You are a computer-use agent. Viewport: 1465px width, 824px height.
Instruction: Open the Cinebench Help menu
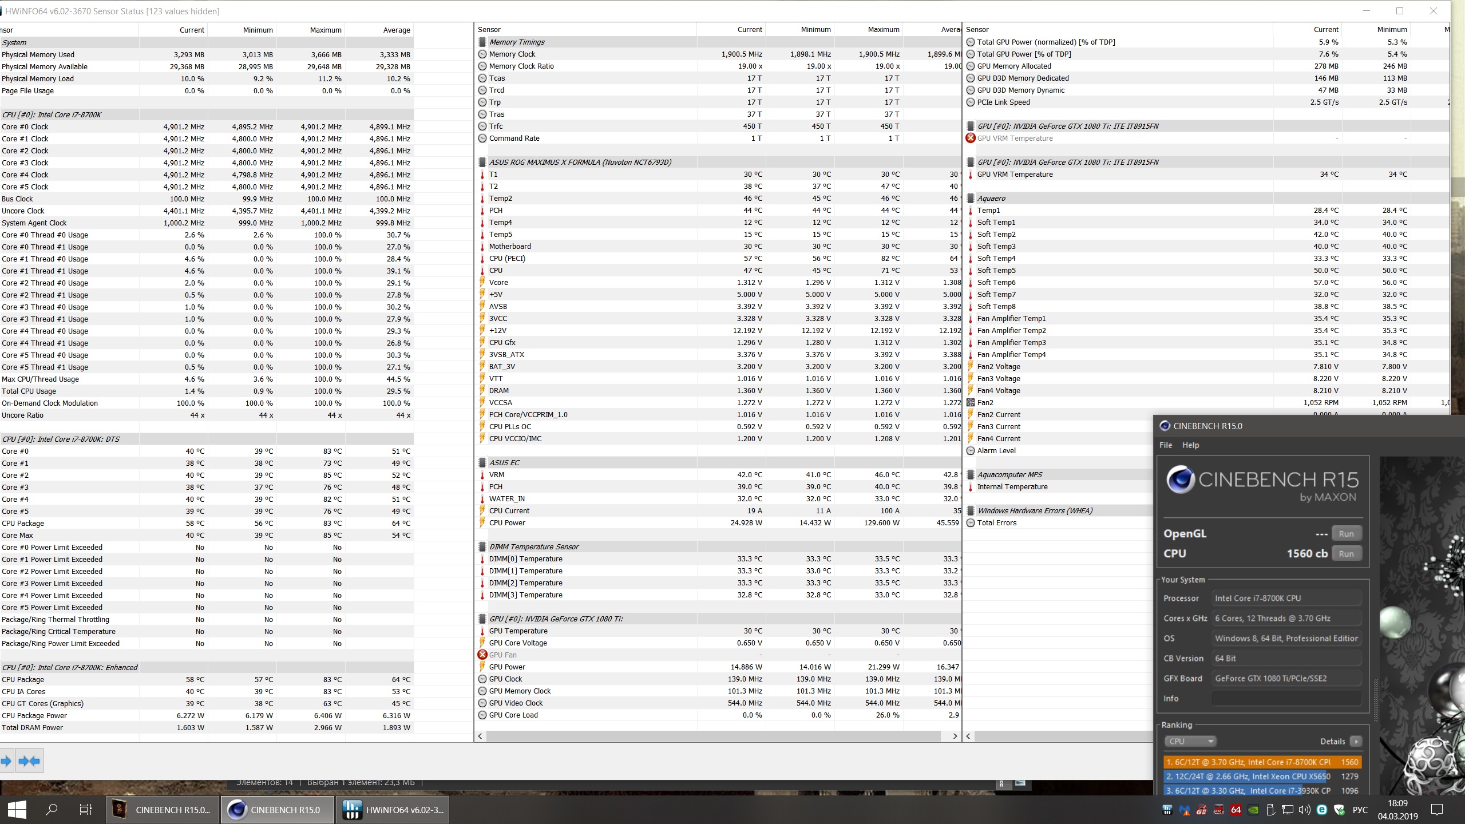click(x=1190, y=445)
